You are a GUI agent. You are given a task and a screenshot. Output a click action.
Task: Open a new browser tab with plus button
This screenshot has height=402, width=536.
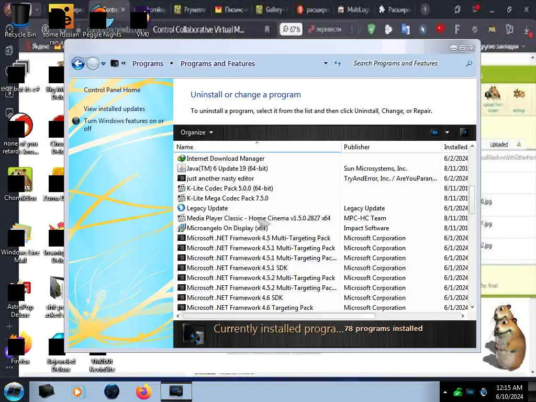pos(425,9)
